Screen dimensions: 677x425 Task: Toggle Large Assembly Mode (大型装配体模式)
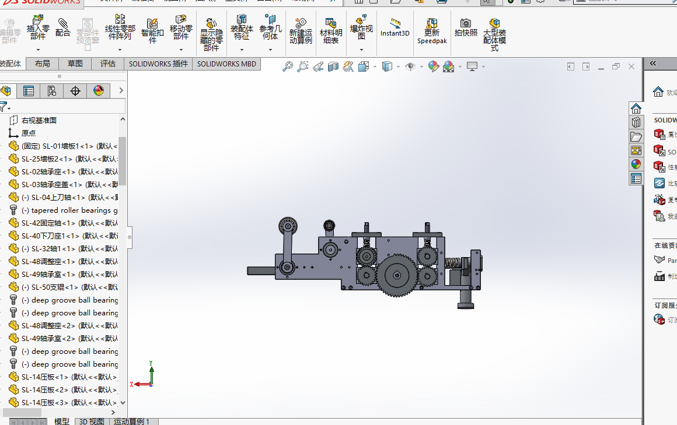click(494, 34)
